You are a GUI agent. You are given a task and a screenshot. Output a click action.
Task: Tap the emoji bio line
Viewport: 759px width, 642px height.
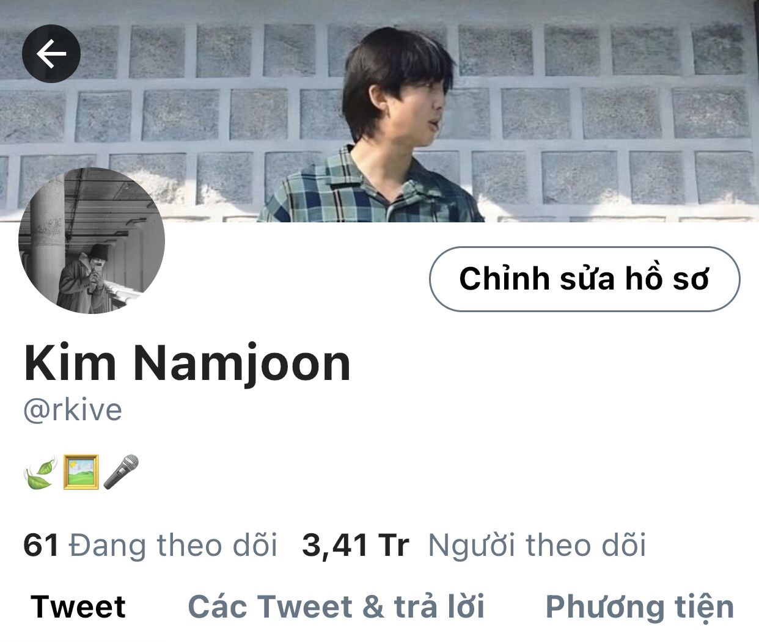coord(81,473)
